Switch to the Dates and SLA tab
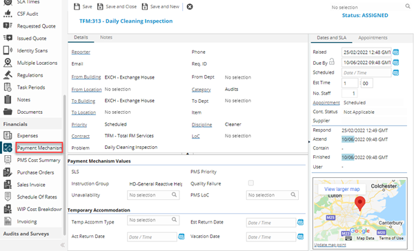The width and height of the screenshot is (414, 251). coord(331,38)
